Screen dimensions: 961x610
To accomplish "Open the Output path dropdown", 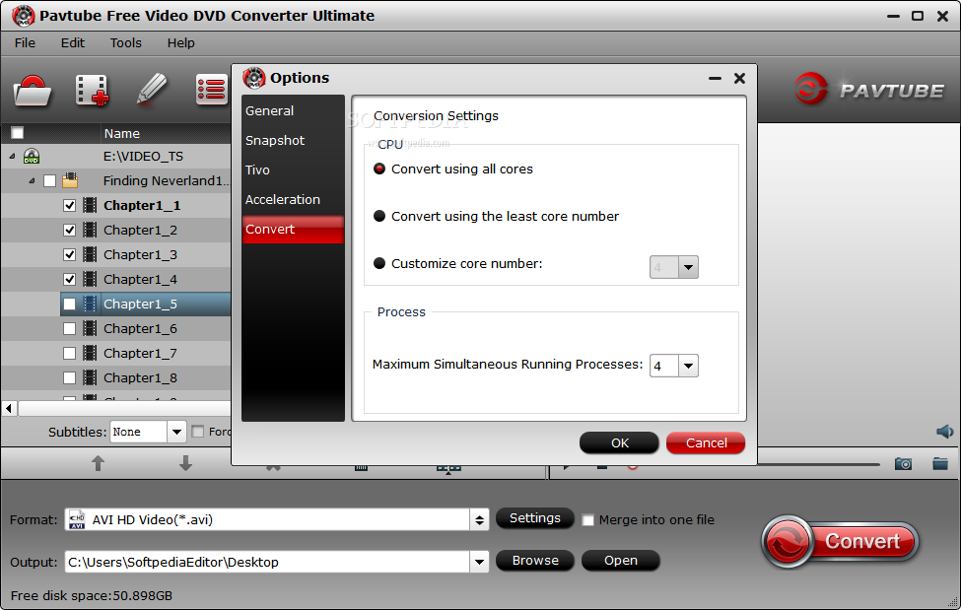I will 479,562.
